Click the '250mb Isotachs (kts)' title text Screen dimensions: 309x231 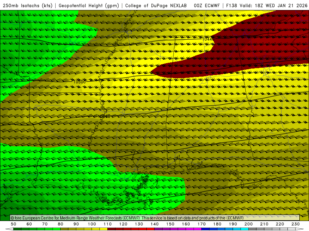click(27, 6)
